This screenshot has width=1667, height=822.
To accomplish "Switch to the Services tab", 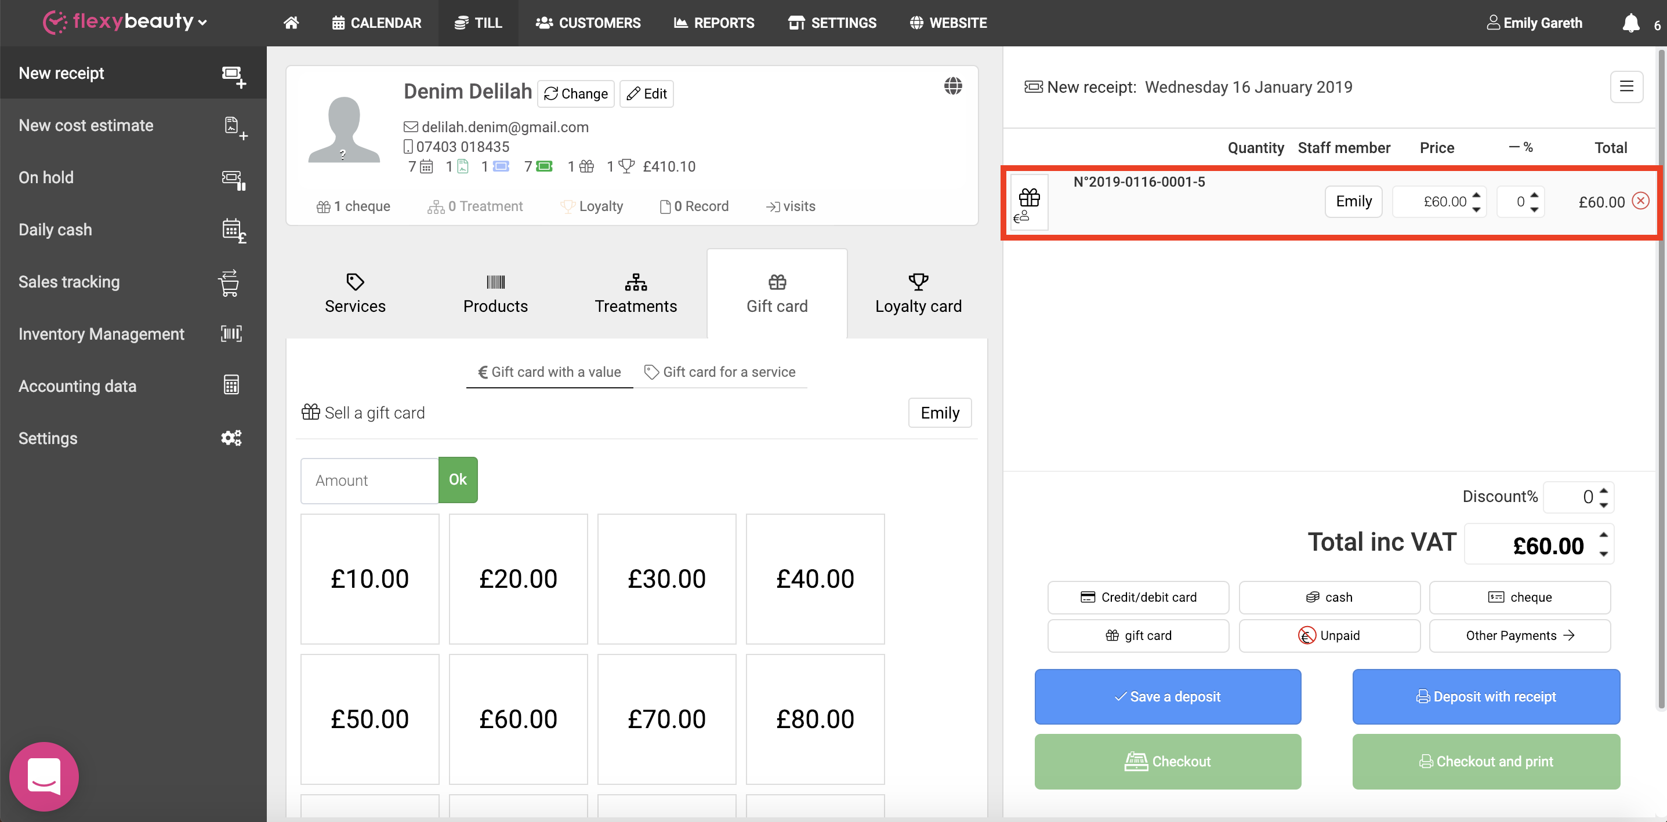I will (354, 294).
